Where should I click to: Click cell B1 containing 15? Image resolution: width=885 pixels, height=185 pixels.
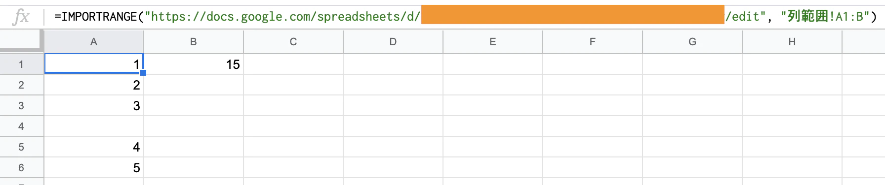click(194, 64)
